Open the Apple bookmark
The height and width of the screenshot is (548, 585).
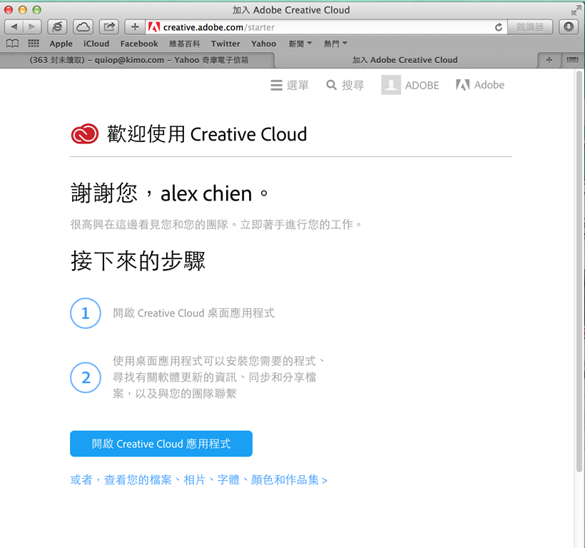pos(61,44)
